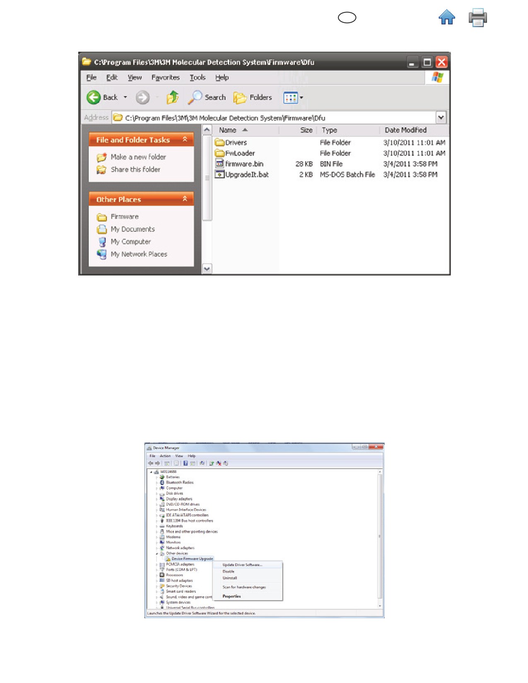Expand the Address bar dropdown
Image resolution: width=528 pixels, height=683 pixels.
(441, 118)
